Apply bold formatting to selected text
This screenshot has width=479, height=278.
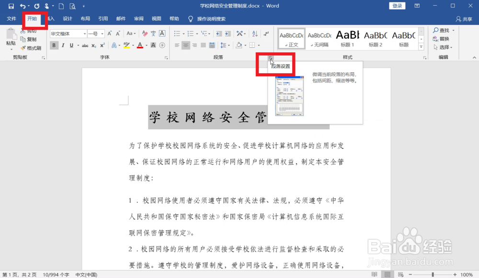54,45
